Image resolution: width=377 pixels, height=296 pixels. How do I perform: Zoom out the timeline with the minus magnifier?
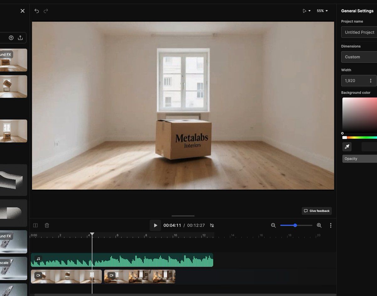(273, 225)
